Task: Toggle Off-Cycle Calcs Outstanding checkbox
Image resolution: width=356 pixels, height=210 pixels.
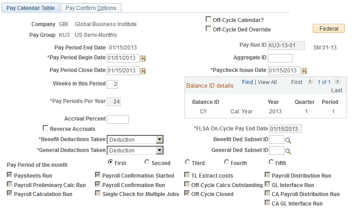Action: click(187, 184)
